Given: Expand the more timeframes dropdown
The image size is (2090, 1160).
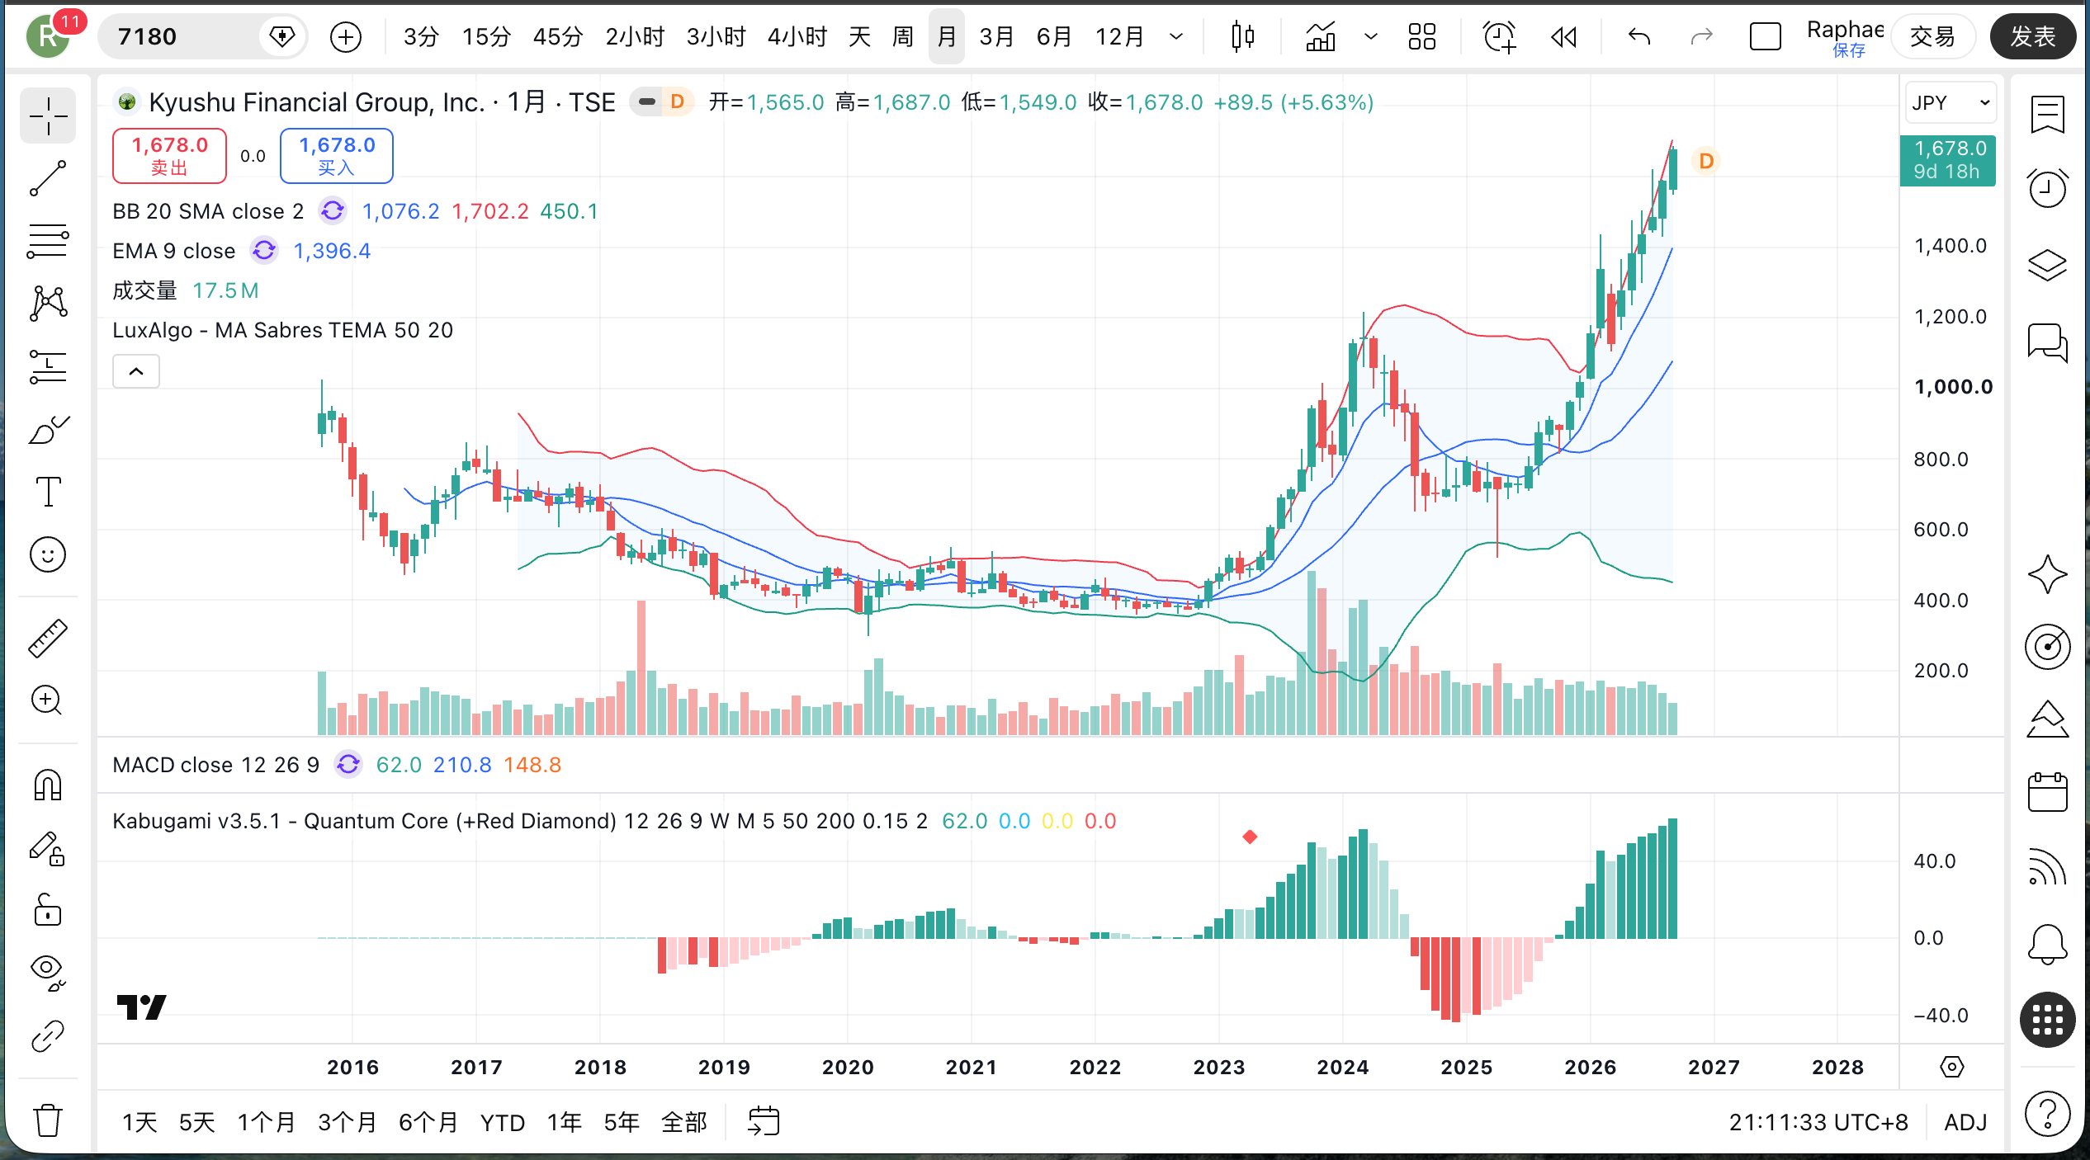Looking at the screenshot, I should [1177, 37].
